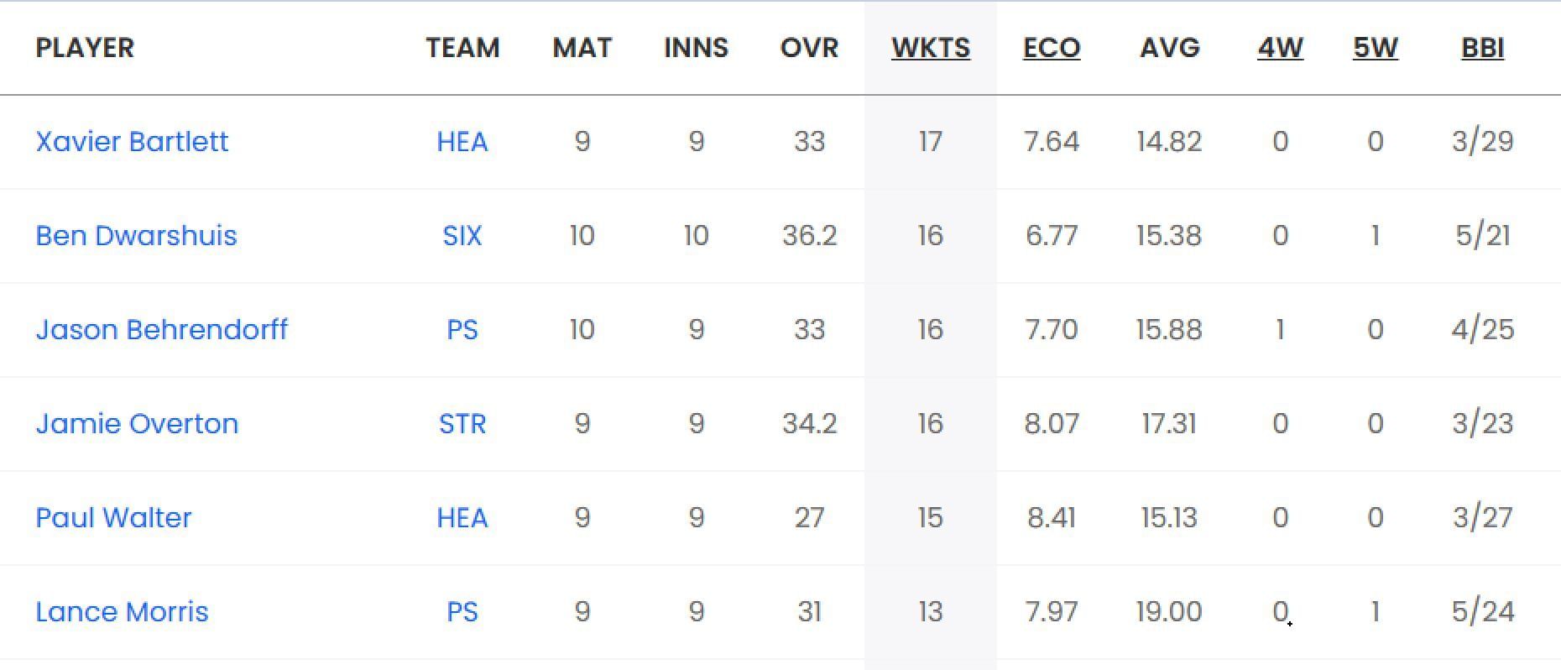Click the PLAYER column header
The height and width of the screenshot is (670, 1561).
click(85, 48)
